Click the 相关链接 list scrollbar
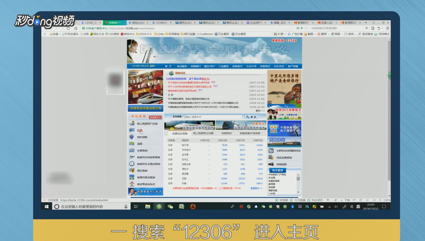425x241 pixels. tap(298, 184)
